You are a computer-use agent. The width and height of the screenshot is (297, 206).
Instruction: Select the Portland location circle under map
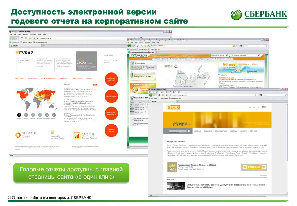[19, 115]
